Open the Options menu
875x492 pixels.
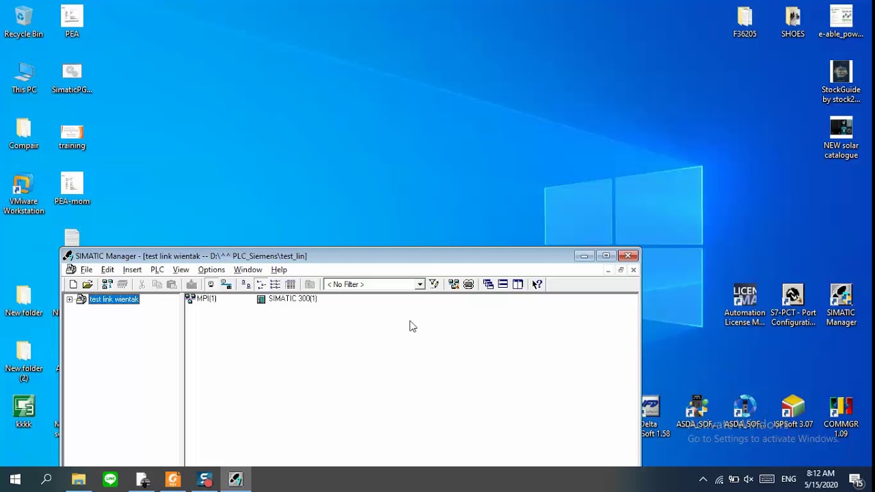point(211,270)
